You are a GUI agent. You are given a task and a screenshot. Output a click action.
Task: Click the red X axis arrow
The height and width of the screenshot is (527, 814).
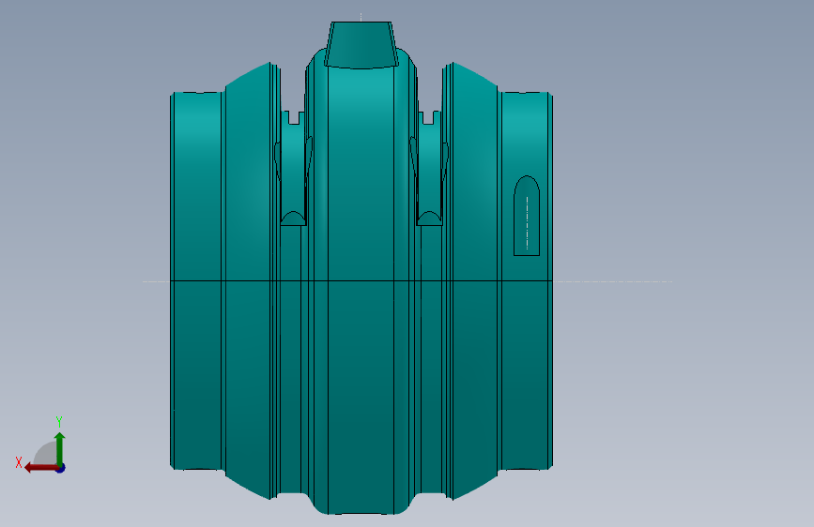click(x=41, y=468)
